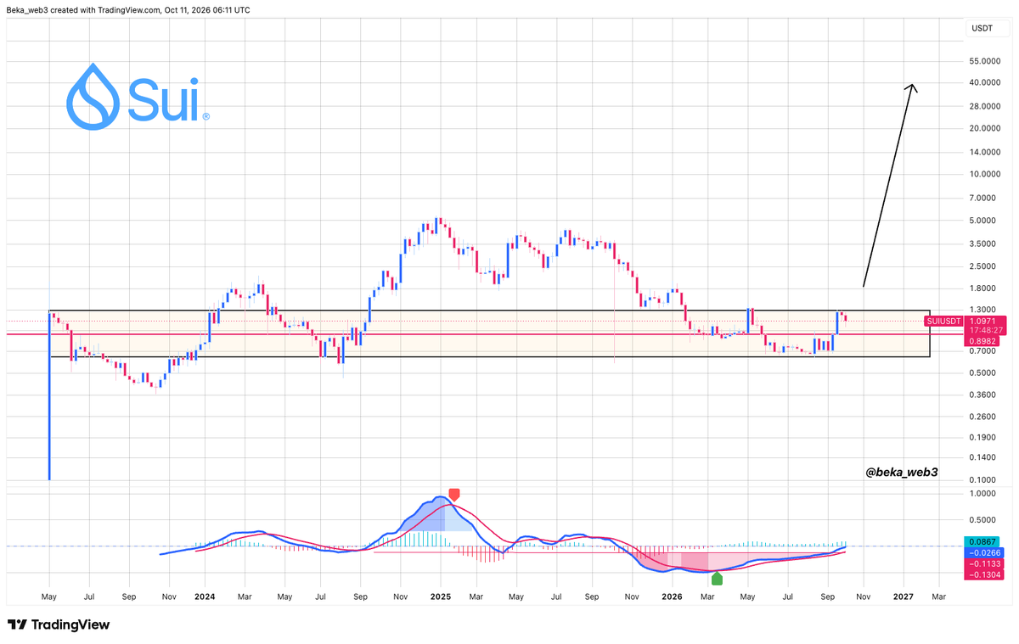Click the -0.1304 signal value label

pyautogui.click(x=982, y=574)
